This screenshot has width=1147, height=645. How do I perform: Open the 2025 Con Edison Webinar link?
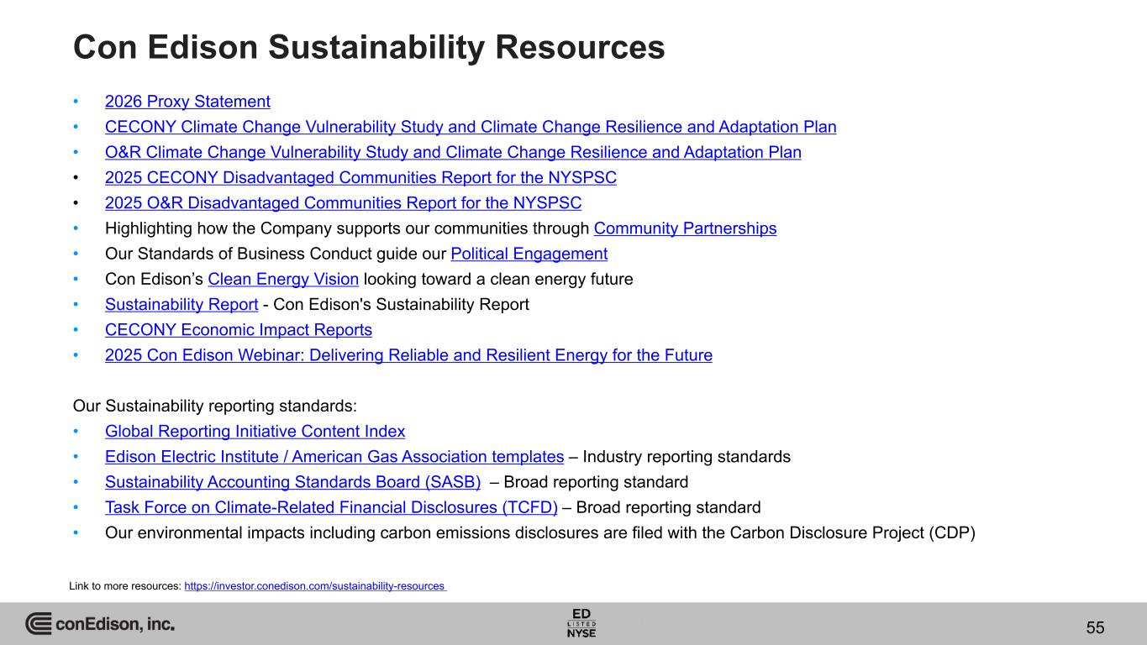point(408,355)
